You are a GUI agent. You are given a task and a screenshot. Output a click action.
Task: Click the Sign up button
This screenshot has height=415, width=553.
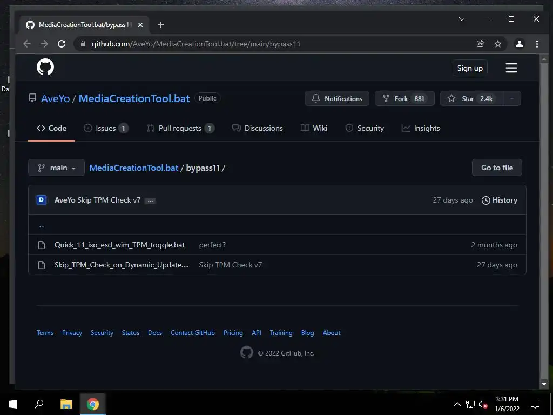(470, 68)
